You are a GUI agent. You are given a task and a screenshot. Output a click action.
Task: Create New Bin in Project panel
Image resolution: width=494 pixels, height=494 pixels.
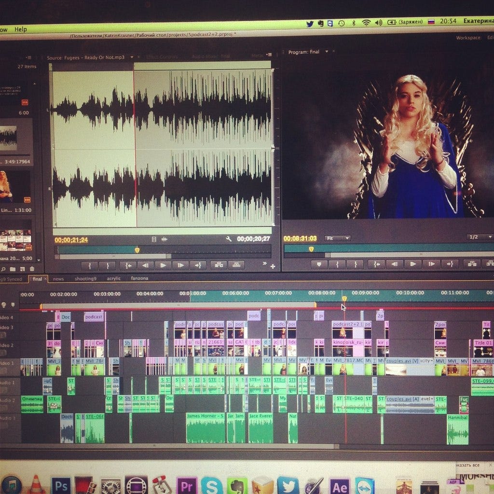tap(13, 269)
